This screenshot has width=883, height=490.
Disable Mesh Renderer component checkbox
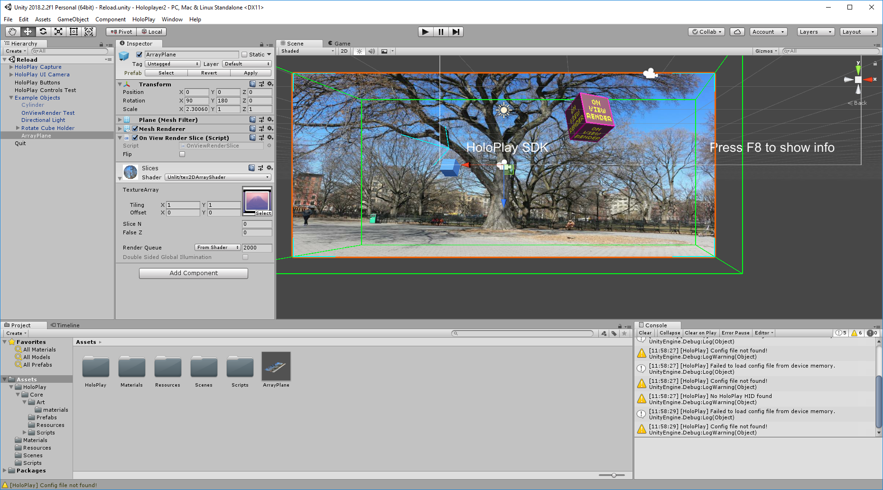click(135, 129)
